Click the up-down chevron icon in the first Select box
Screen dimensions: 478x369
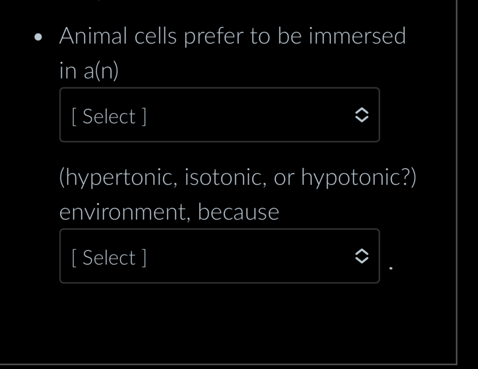pyautogui.click(x=361, y=115)
